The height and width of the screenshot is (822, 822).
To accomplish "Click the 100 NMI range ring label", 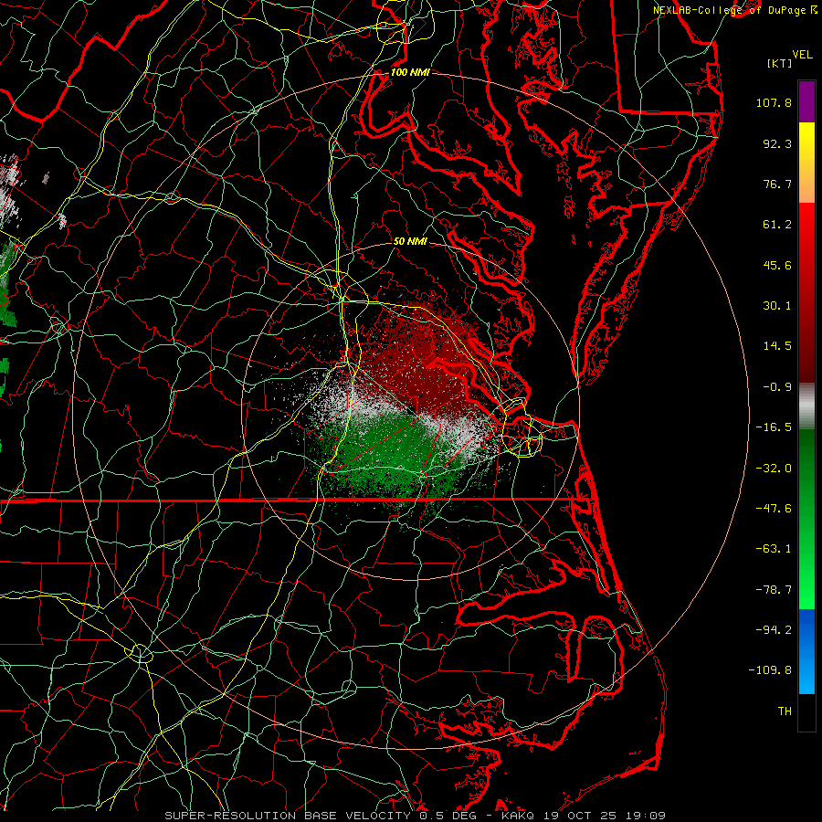I will coord(410,72).
